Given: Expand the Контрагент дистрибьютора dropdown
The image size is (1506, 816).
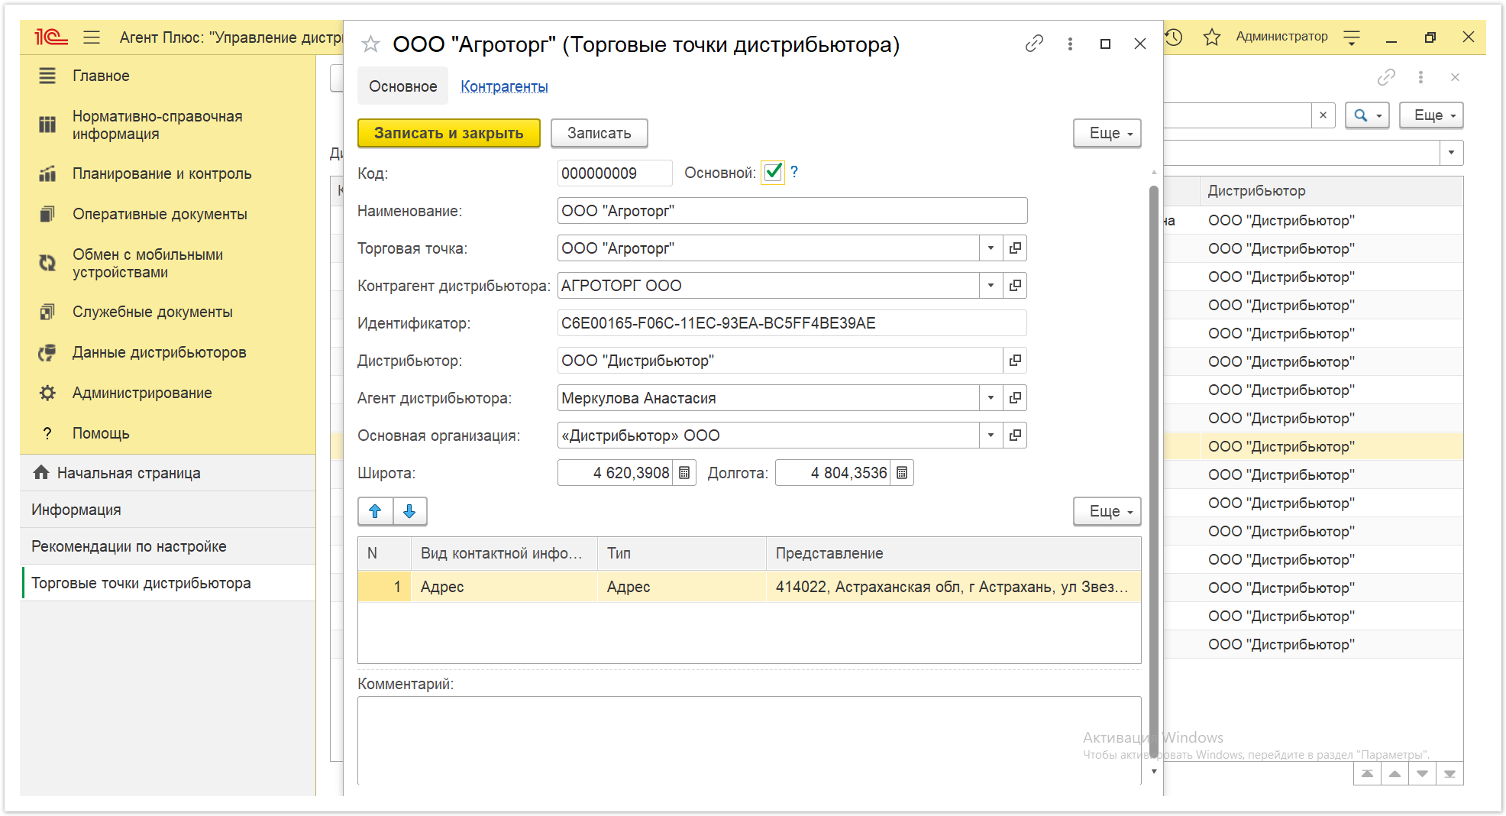Looking at the screenshot, I should point(991,285).
